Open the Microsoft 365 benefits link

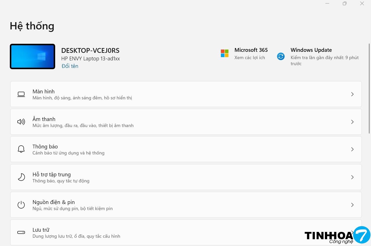(249, 58)
